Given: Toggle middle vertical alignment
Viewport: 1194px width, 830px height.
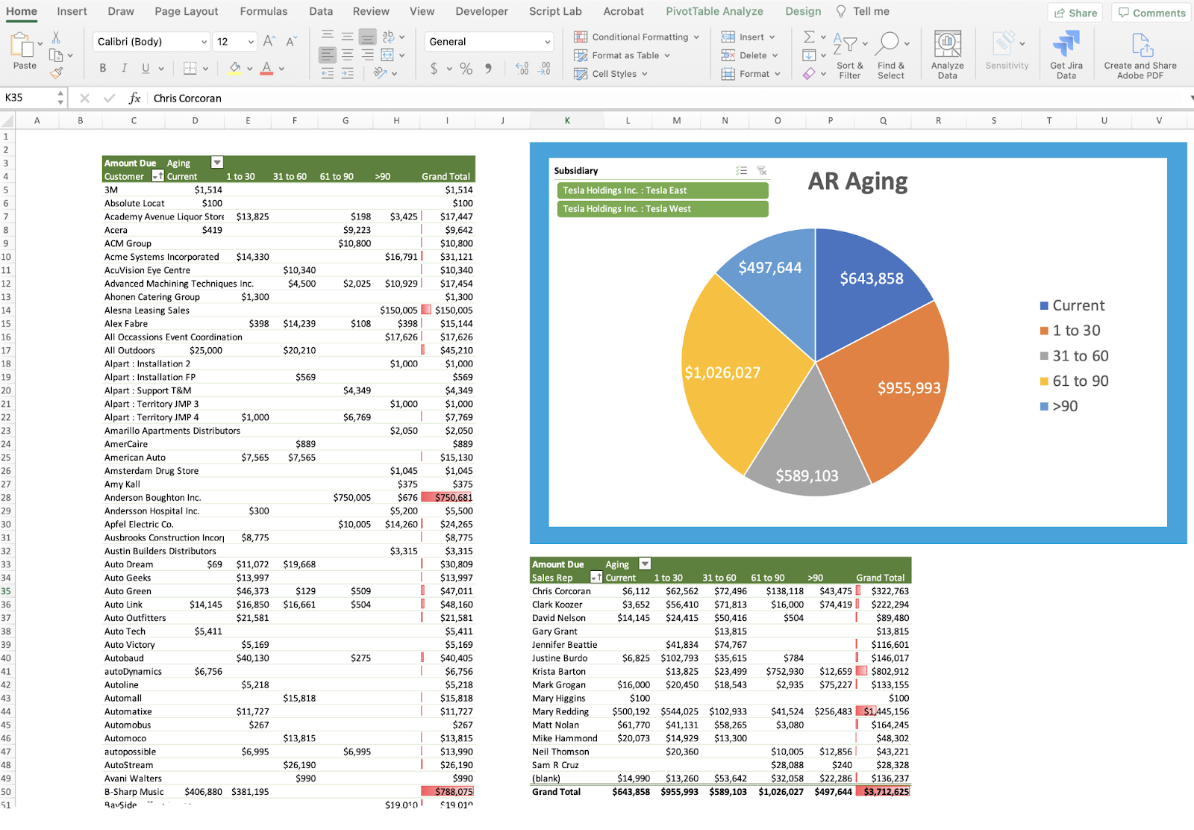Looking at the screenshot, I should pos(347,36).
